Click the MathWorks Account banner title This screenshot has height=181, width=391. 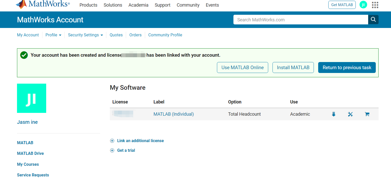pos(50,20)
